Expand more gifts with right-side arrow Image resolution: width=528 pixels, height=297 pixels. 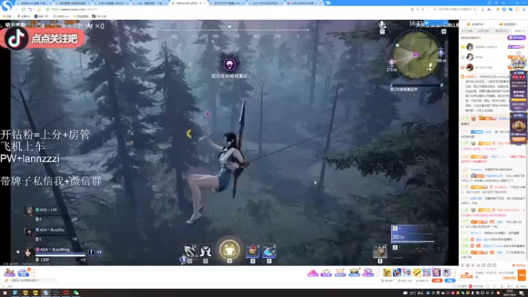pyautogui.click(x=455, y=273)
